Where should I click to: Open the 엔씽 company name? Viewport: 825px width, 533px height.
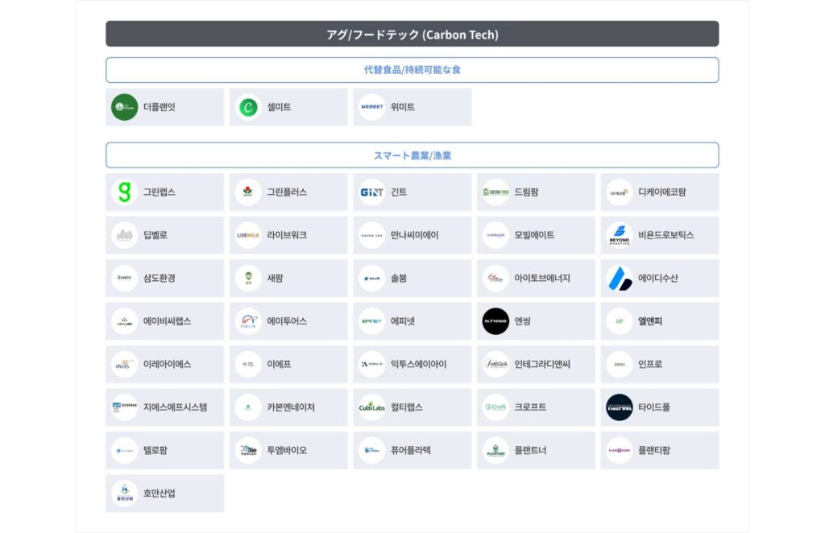click(x=522, y=321)
